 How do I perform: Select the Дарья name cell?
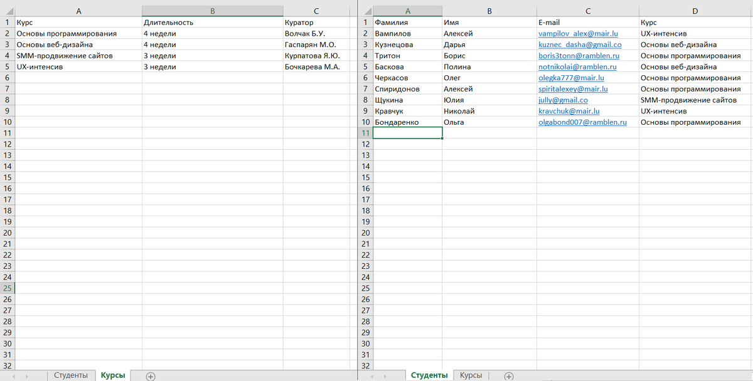click(x=489, y=45)
